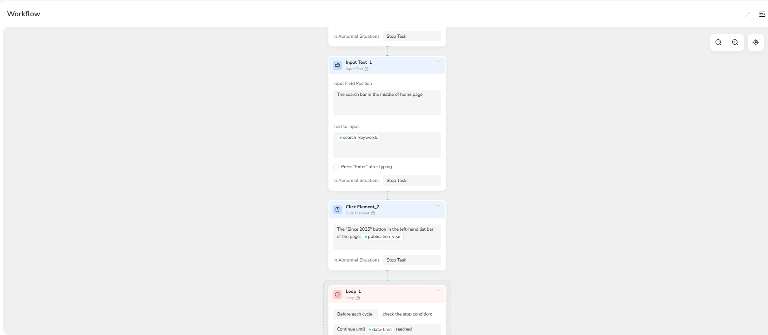Collapse the Input Text_1 node
The width and height of the screenshot is (768, 335).
438,62
